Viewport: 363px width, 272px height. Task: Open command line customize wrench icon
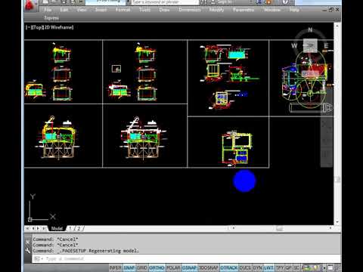click(28, 250)
